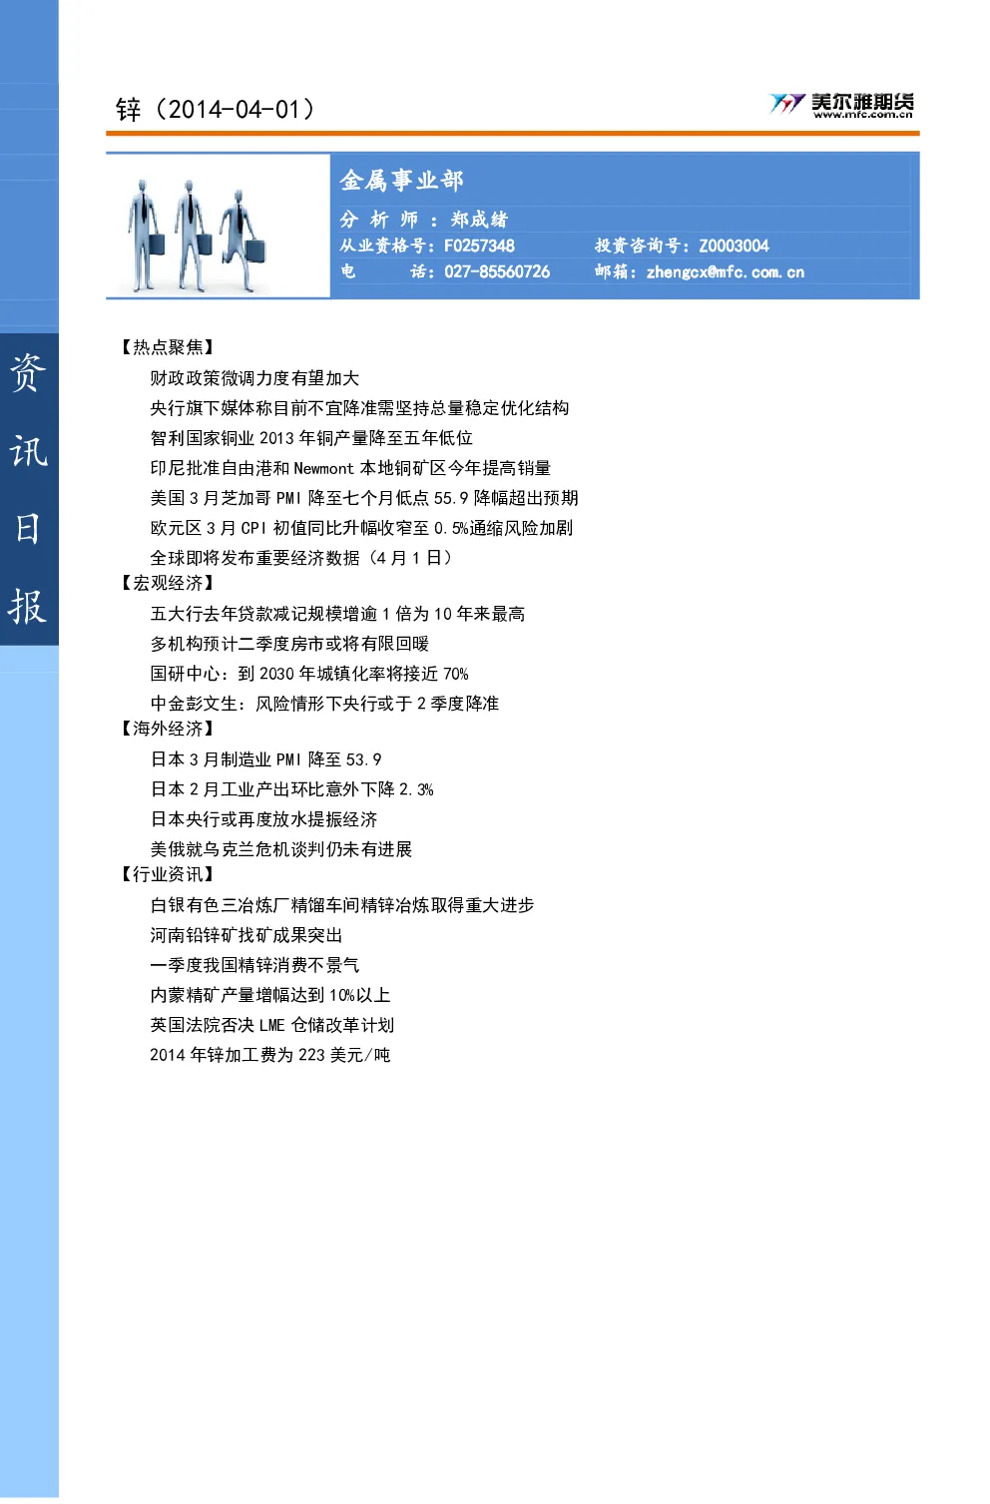
Task: Open headline 中金彭文生：风险情形下央行
Action: tap(324, 704)
